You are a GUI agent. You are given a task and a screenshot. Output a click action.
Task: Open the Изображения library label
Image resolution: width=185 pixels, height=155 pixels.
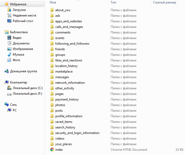(23, 49)
